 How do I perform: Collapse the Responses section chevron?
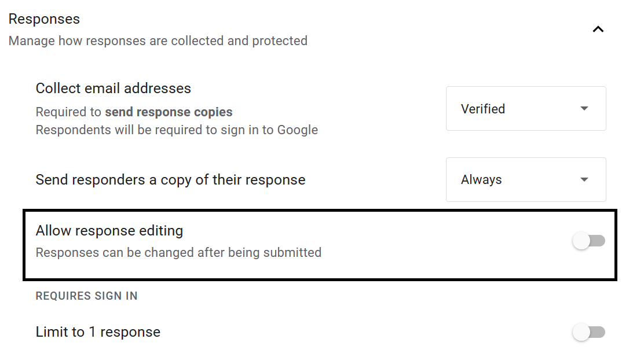(x=598, y=29)
